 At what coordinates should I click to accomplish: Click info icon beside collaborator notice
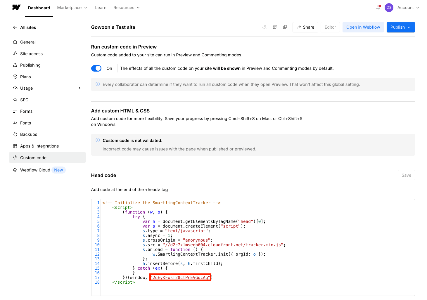pos(98,84)
